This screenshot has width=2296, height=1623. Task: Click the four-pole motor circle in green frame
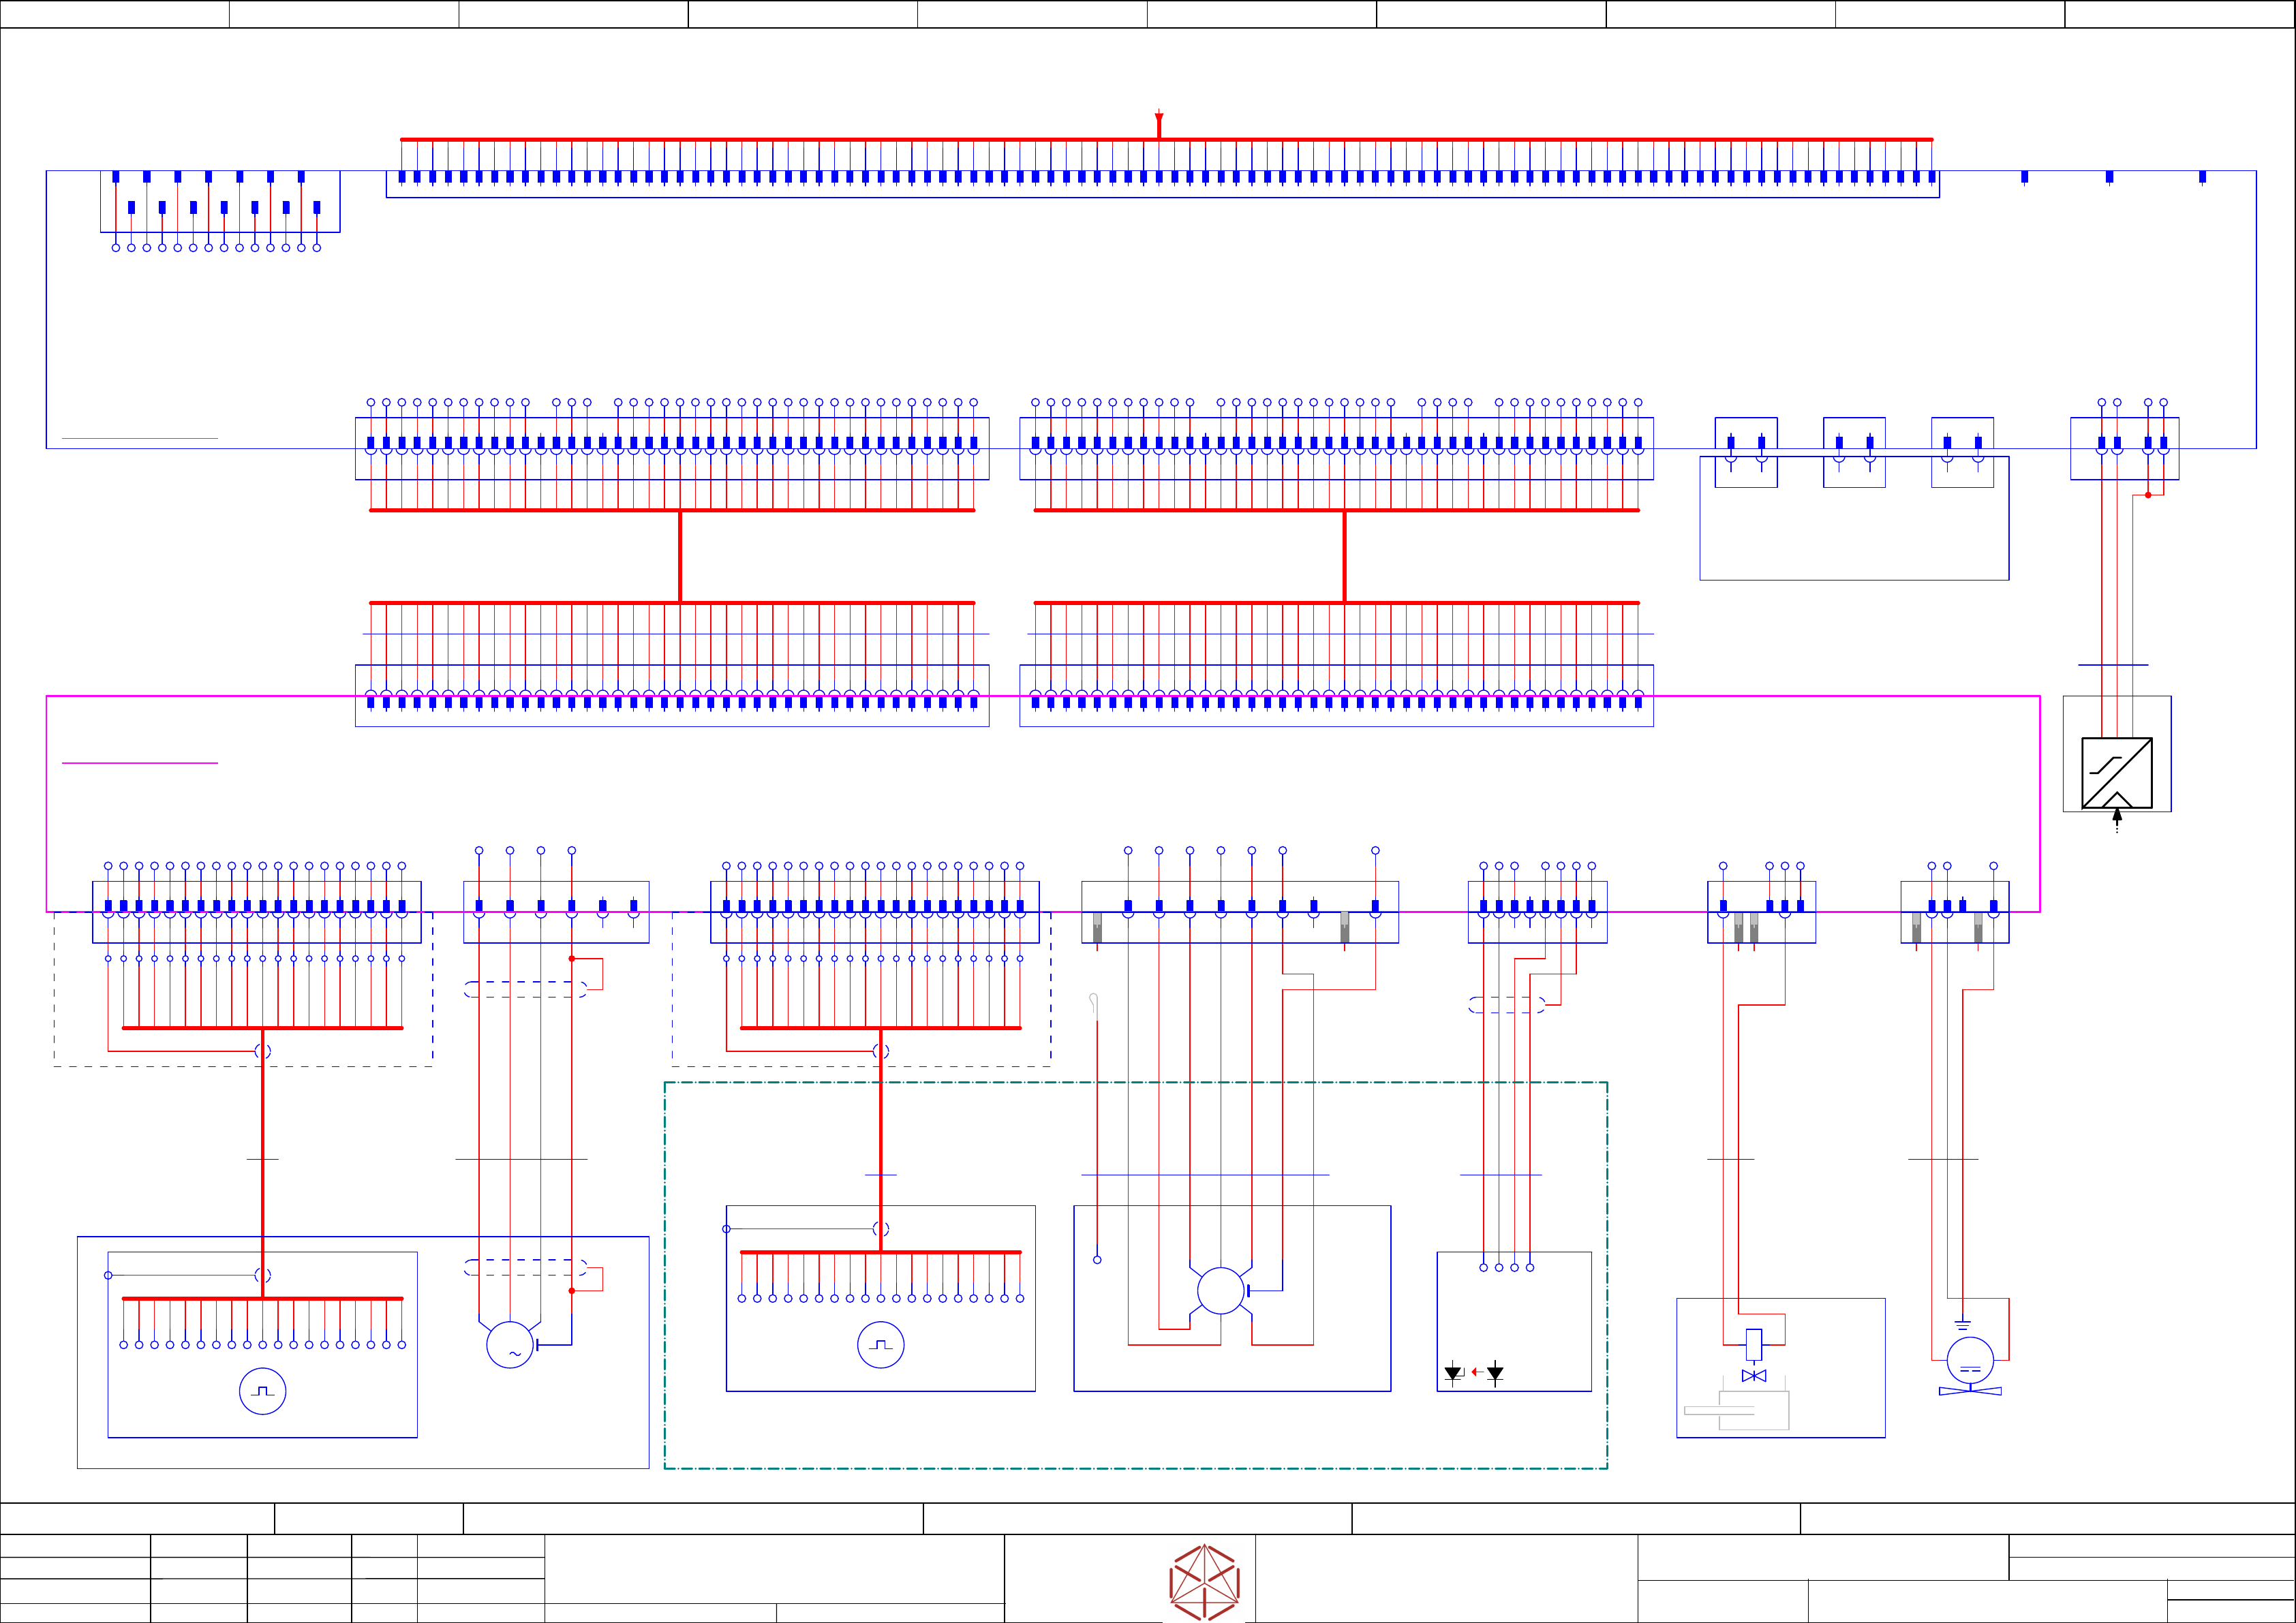point(1221,1290)
